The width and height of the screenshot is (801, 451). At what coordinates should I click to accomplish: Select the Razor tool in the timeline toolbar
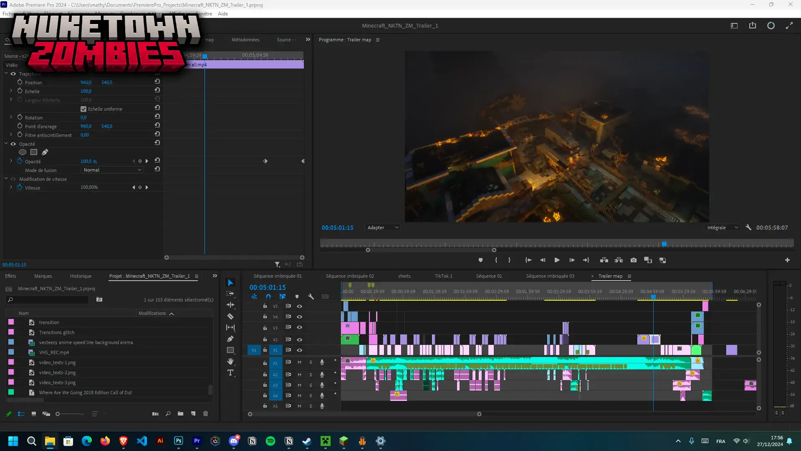click(x=231, y=317)
